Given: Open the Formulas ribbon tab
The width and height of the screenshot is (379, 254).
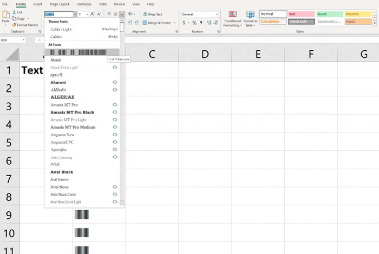Looking at the screenshot, I should [x=84, y=4].
